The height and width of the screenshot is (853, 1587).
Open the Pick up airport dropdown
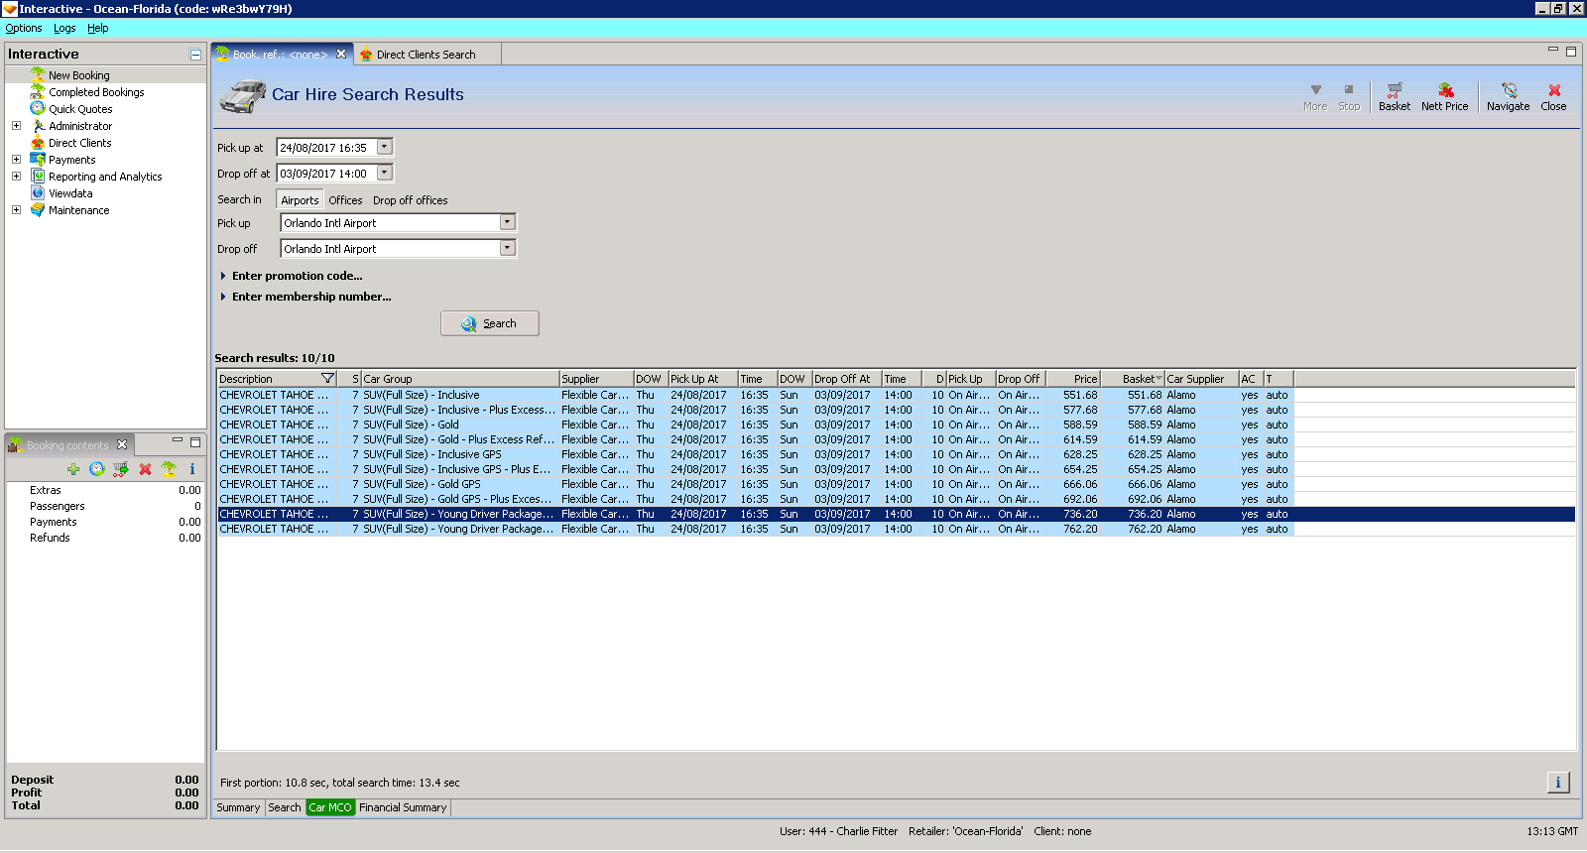pyautogui.click(x=508, y=222)
